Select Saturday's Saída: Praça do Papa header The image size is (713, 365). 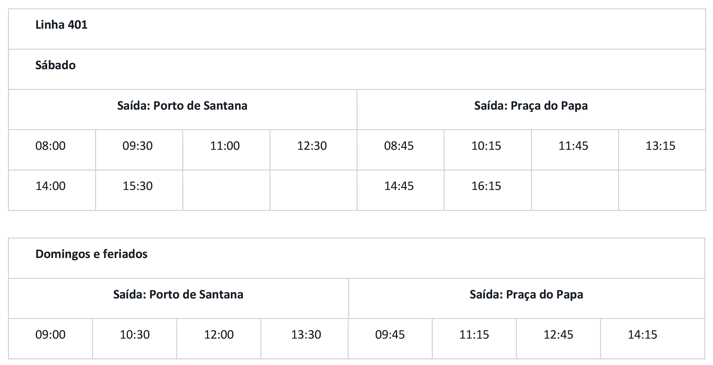pos(531,106)
